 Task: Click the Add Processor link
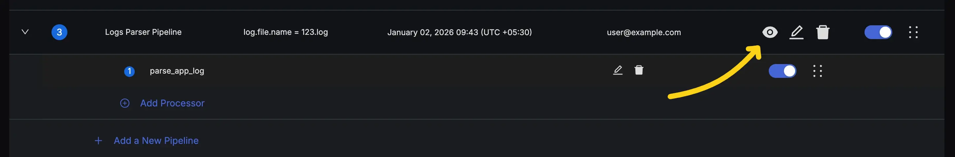(x=172, y=103)
